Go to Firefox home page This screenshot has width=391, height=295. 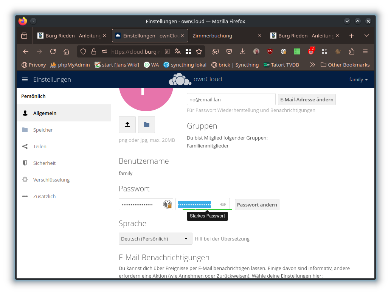click(66, 51)
